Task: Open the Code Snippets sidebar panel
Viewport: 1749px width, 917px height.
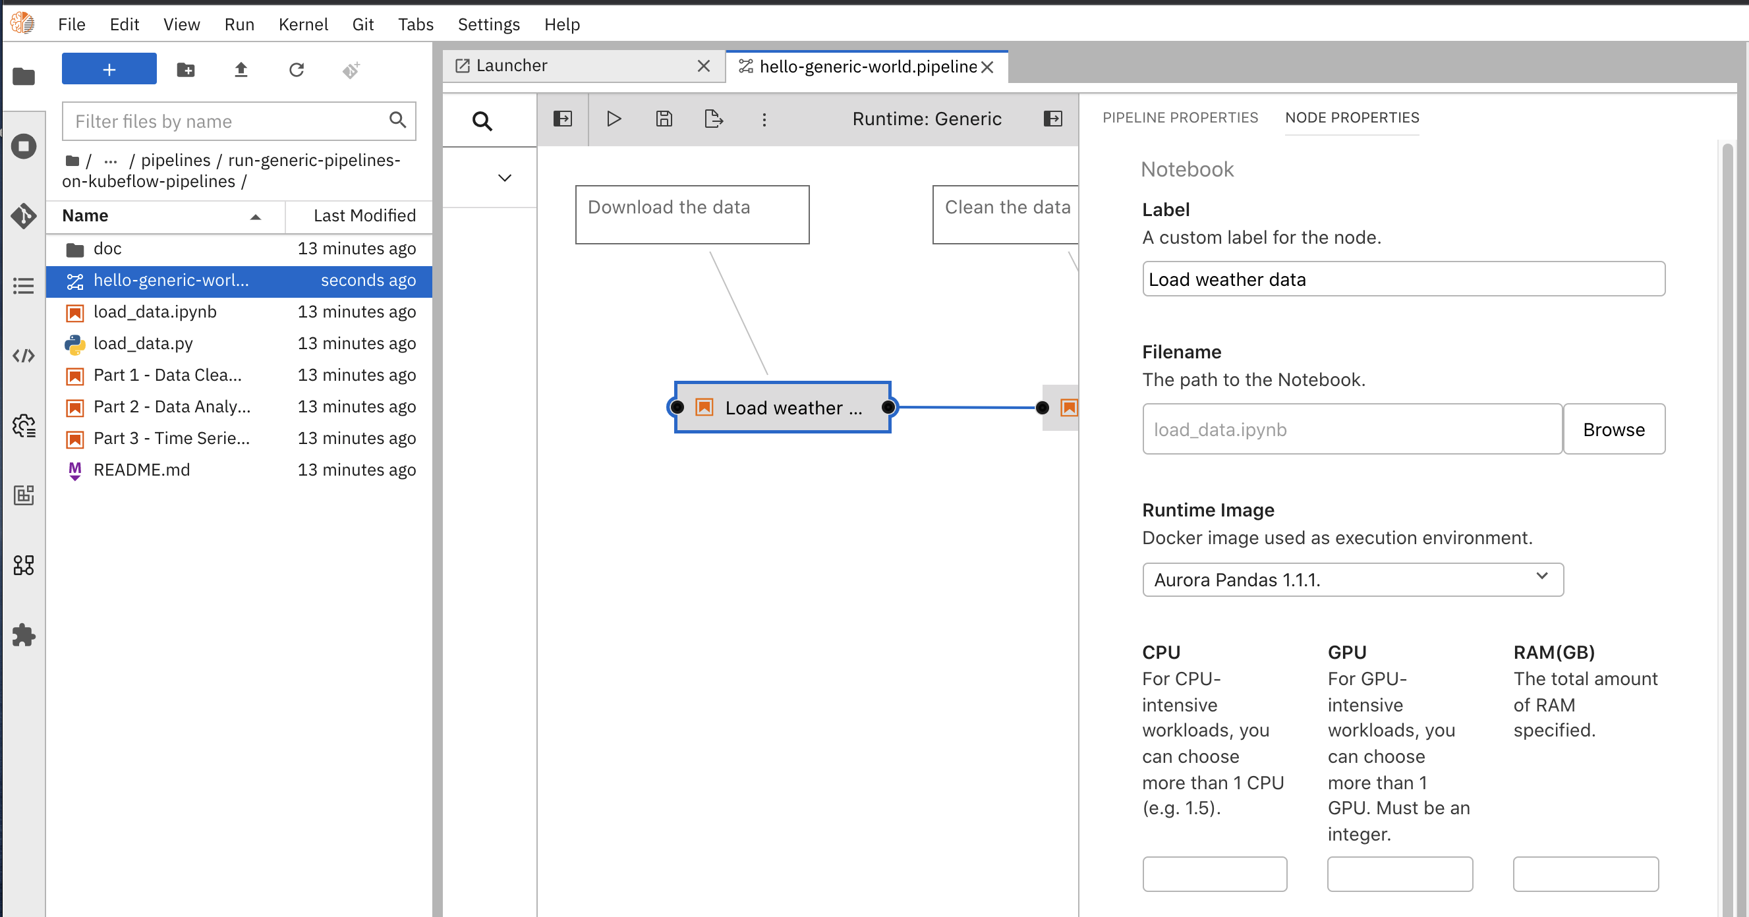Action: 24,355
